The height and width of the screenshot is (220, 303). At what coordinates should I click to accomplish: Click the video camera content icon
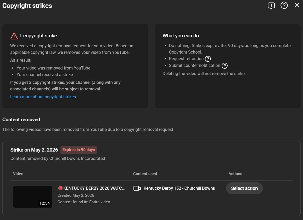pos(137,188)
